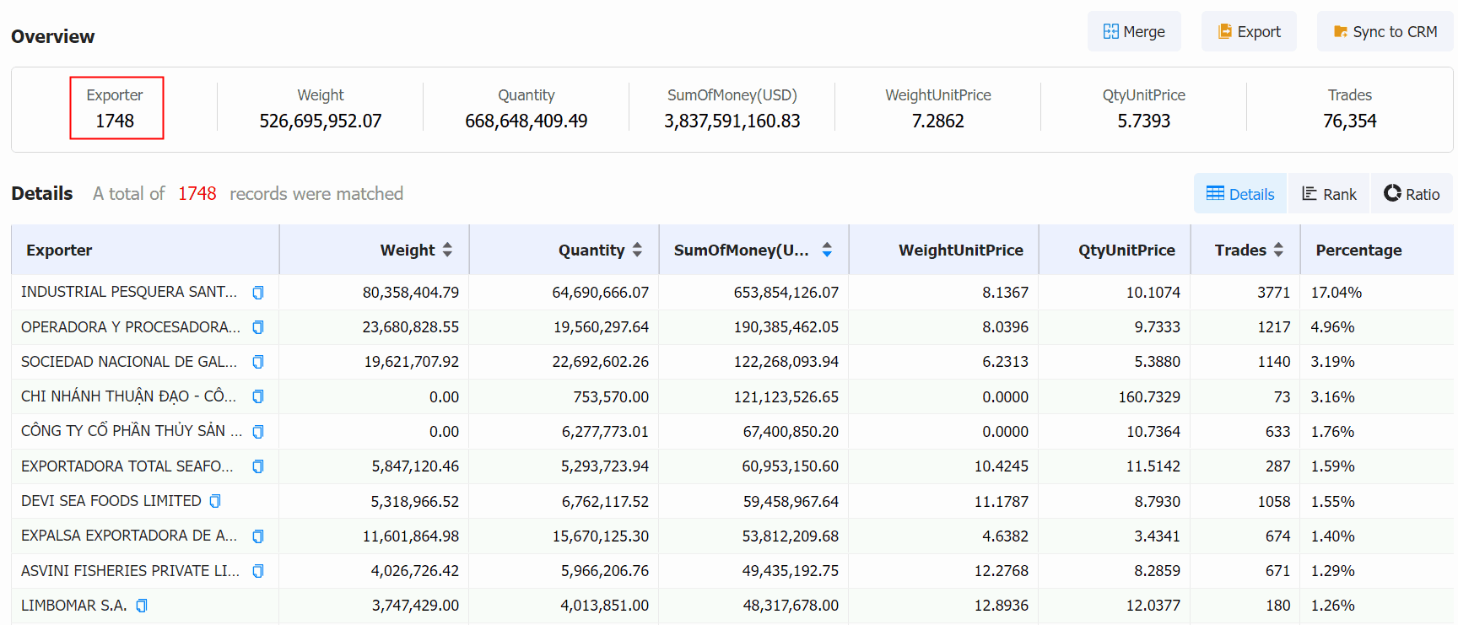
Task: Sort table by Weight column arrows
Action: coord(447,250)
